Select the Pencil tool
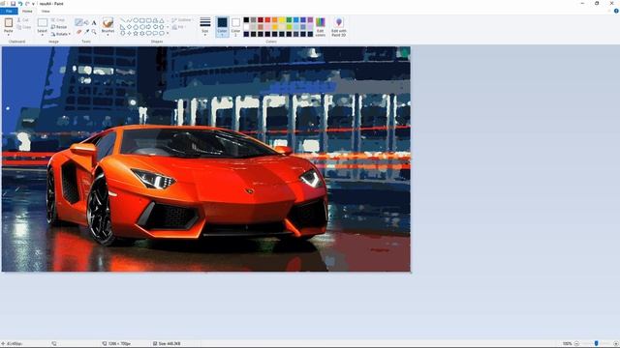620x348 pixels. (x=78, y=22)
